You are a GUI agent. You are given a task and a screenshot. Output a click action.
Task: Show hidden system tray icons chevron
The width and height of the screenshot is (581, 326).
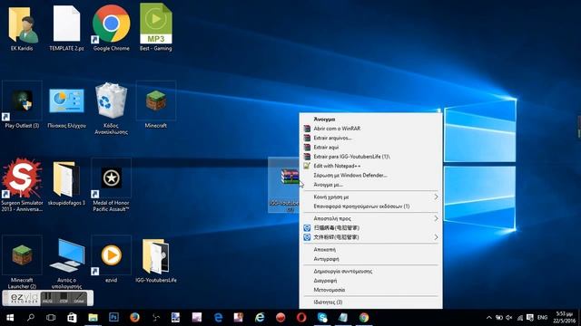click(489, 318)
